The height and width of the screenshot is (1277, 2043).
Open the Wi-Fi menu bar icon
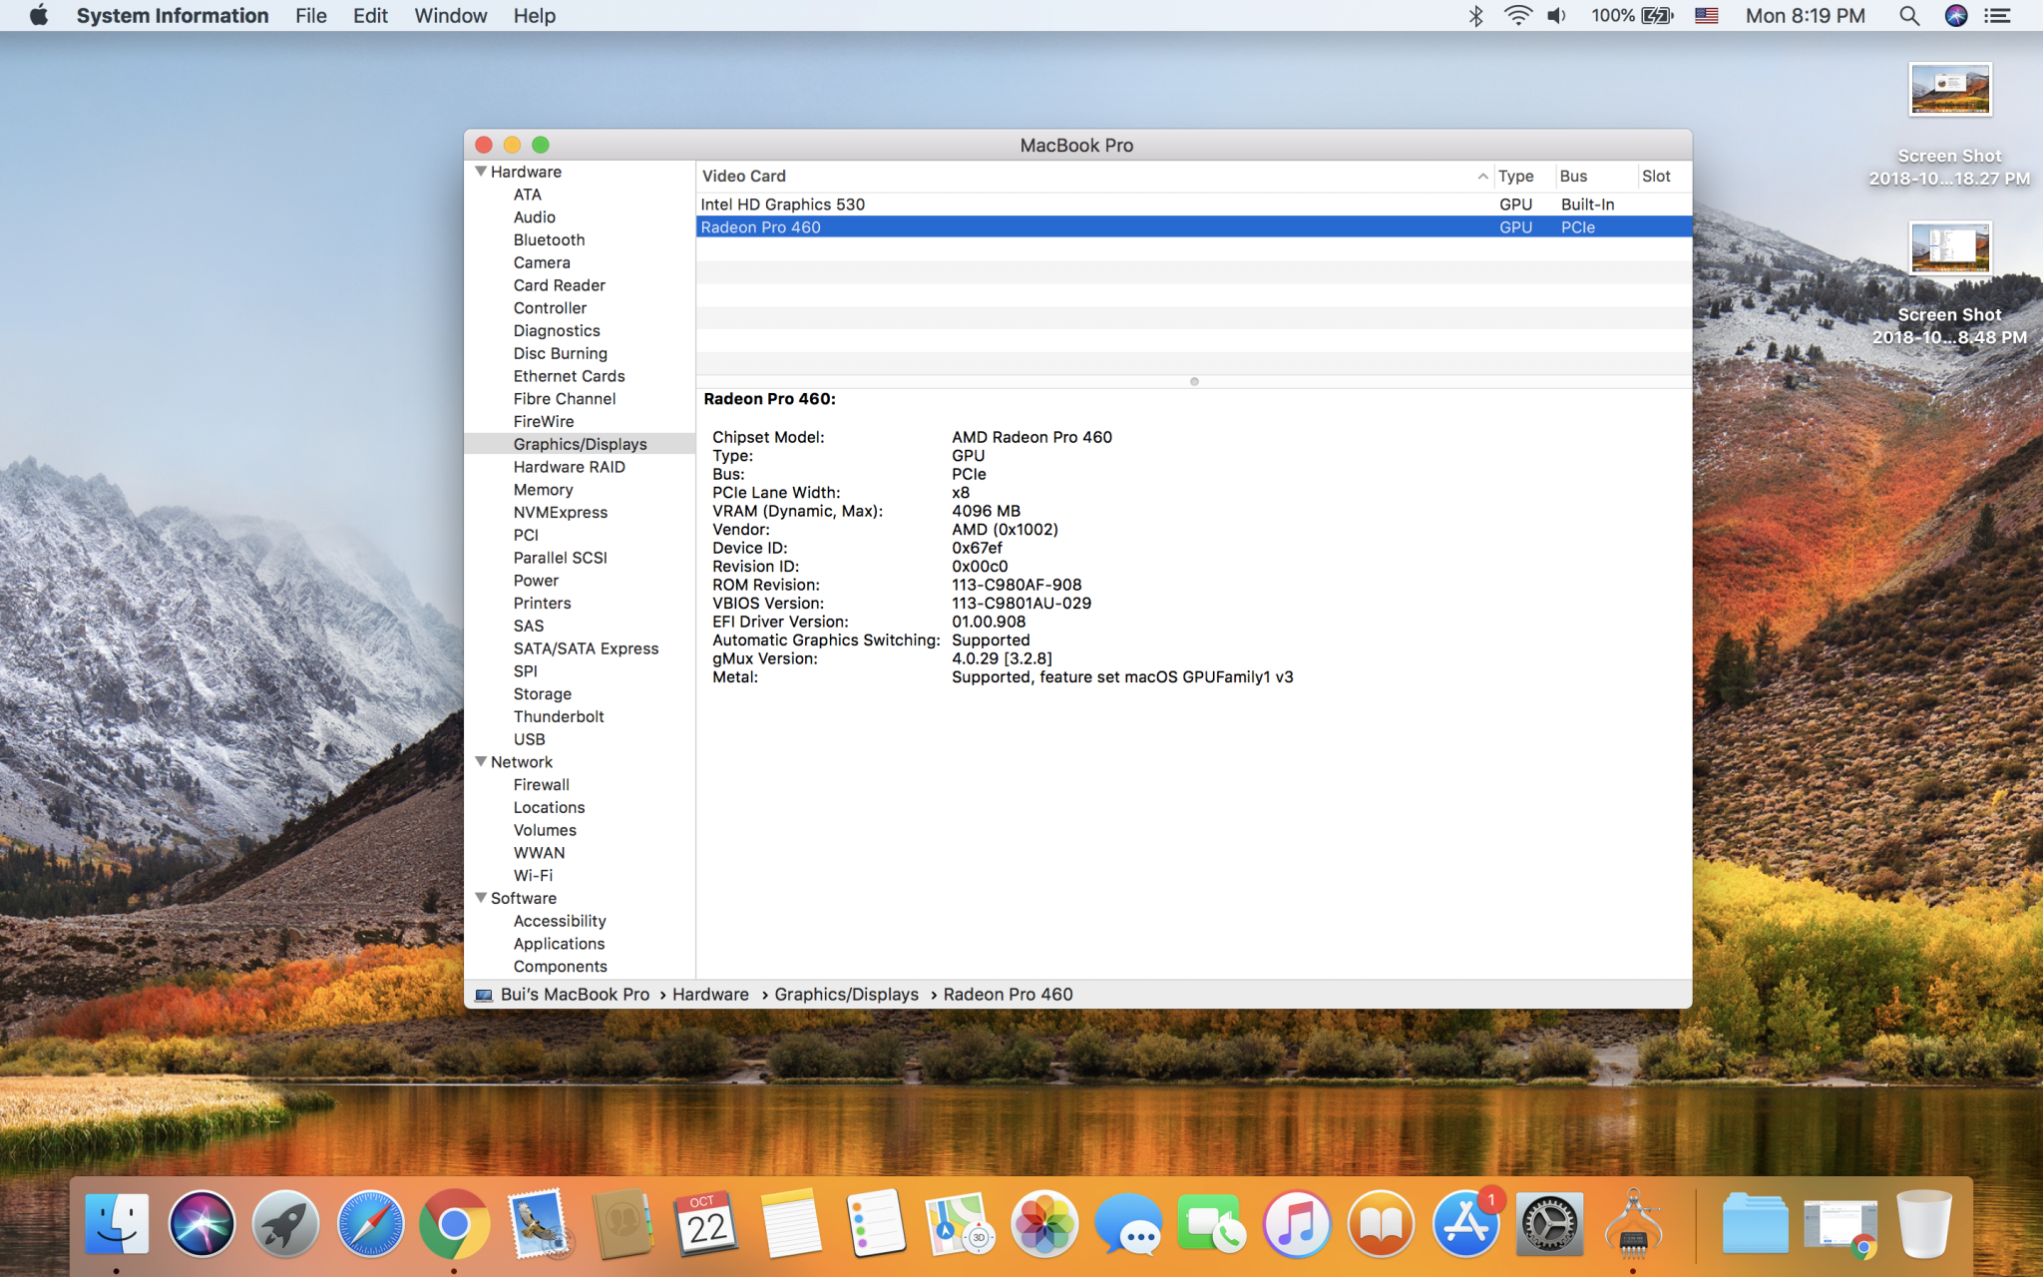tap(1517, 16)
